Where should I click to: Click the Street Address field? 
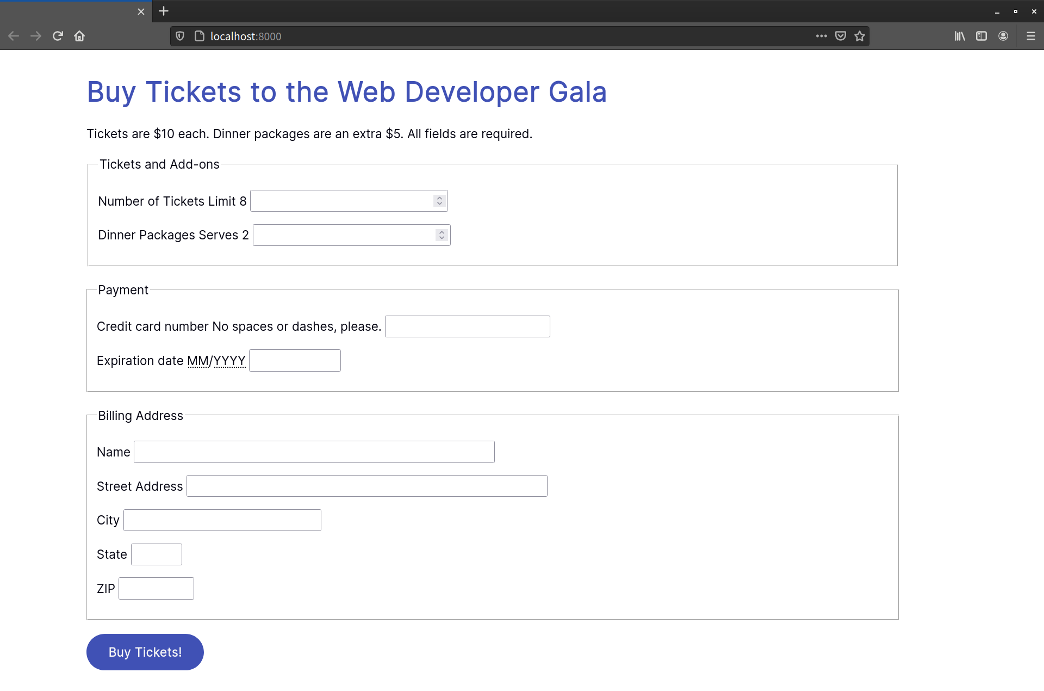(x=366, y=486)
